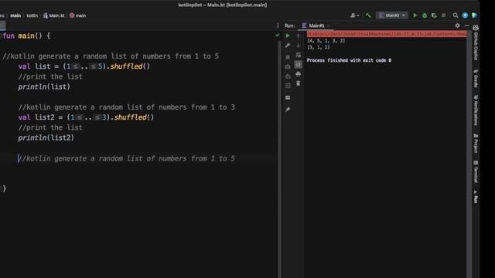
Task: Open the Project tool window
Action: point(476,144)
